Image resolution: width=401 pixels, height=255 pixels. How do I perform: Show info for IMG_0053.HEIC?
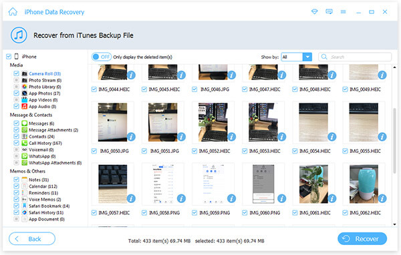coord(282,137)
